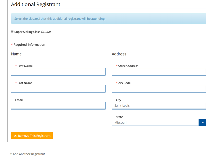206x158 pixels.
Task: Click the State dropdown arrow button
Action: coord(202,122)
